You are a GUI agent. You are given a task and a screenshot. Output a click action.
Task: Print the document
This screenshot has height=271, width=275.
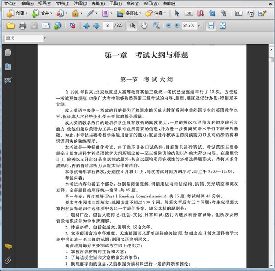(x=22, y=26)
